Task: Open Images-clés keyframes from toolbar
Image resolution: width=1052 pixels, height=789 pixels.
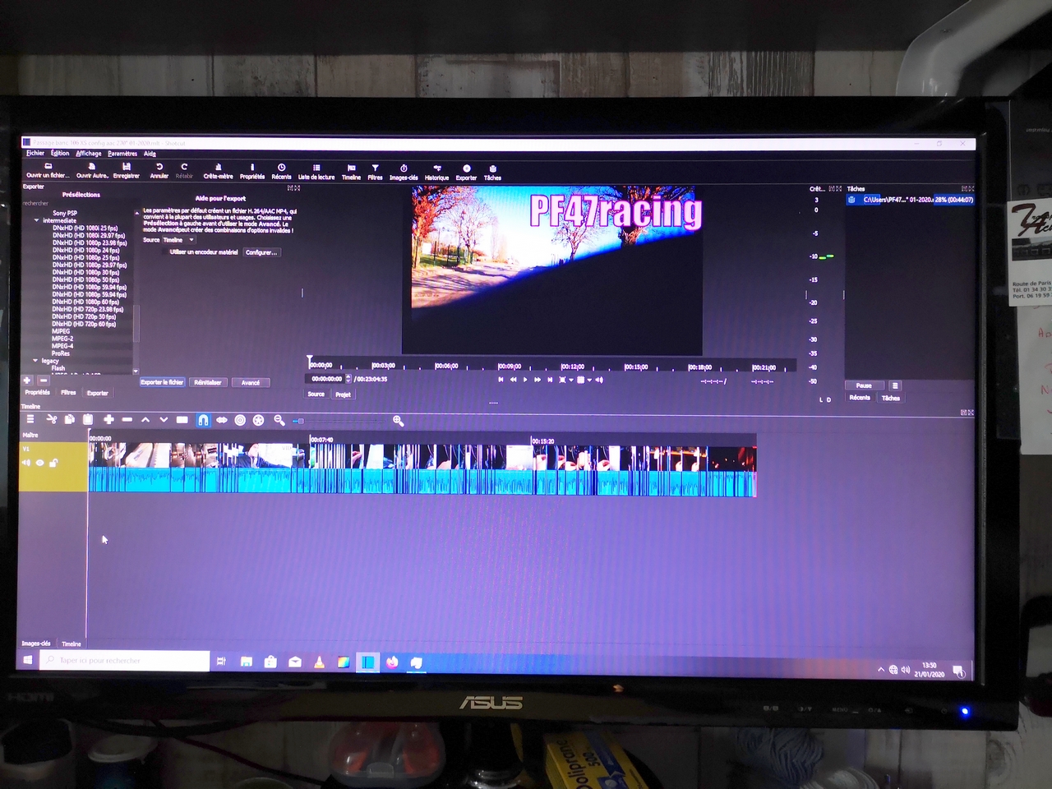Action: click(x=404, y=172)
